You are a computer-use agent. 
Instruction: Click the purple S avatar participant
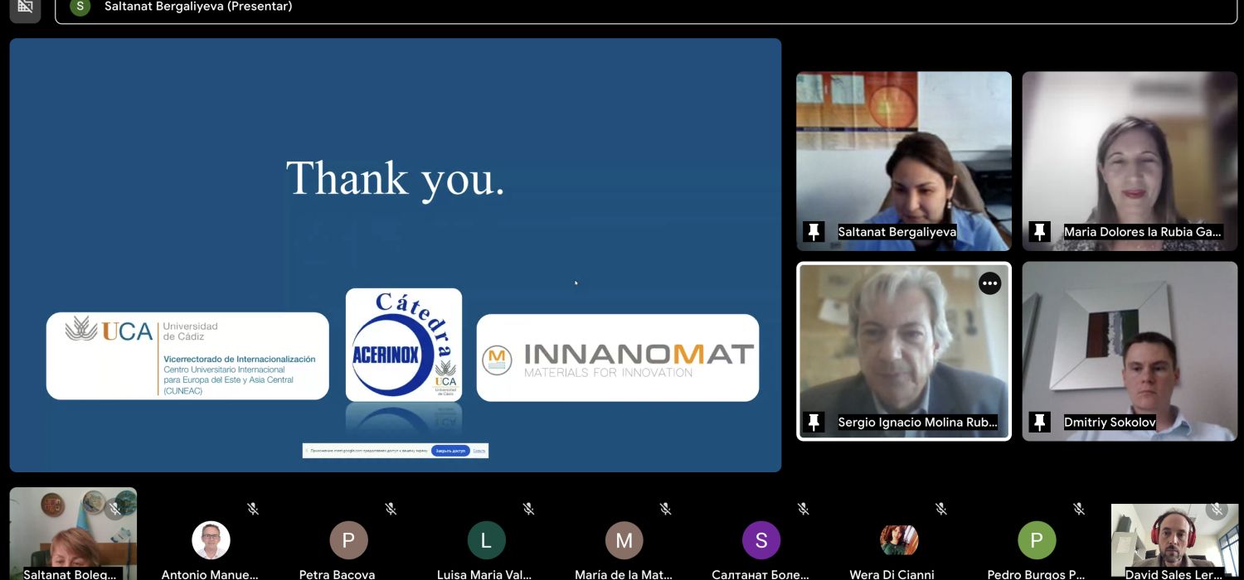coord(761,541)
